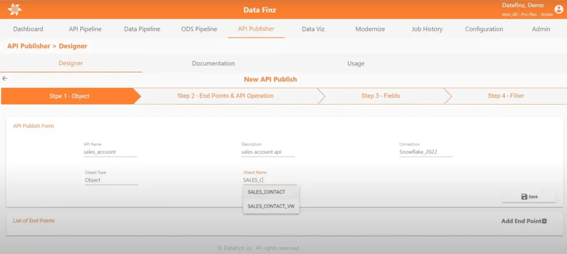Switch to the Documentation tab
Viewport: 567px width, 254px height.
(x=213, y=63)
